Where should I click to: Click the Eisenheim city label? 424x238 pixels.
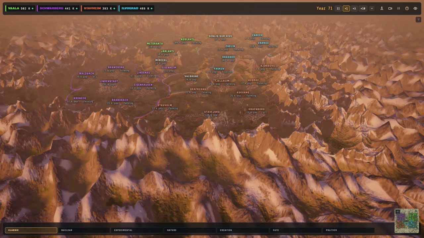coord(169,68)
